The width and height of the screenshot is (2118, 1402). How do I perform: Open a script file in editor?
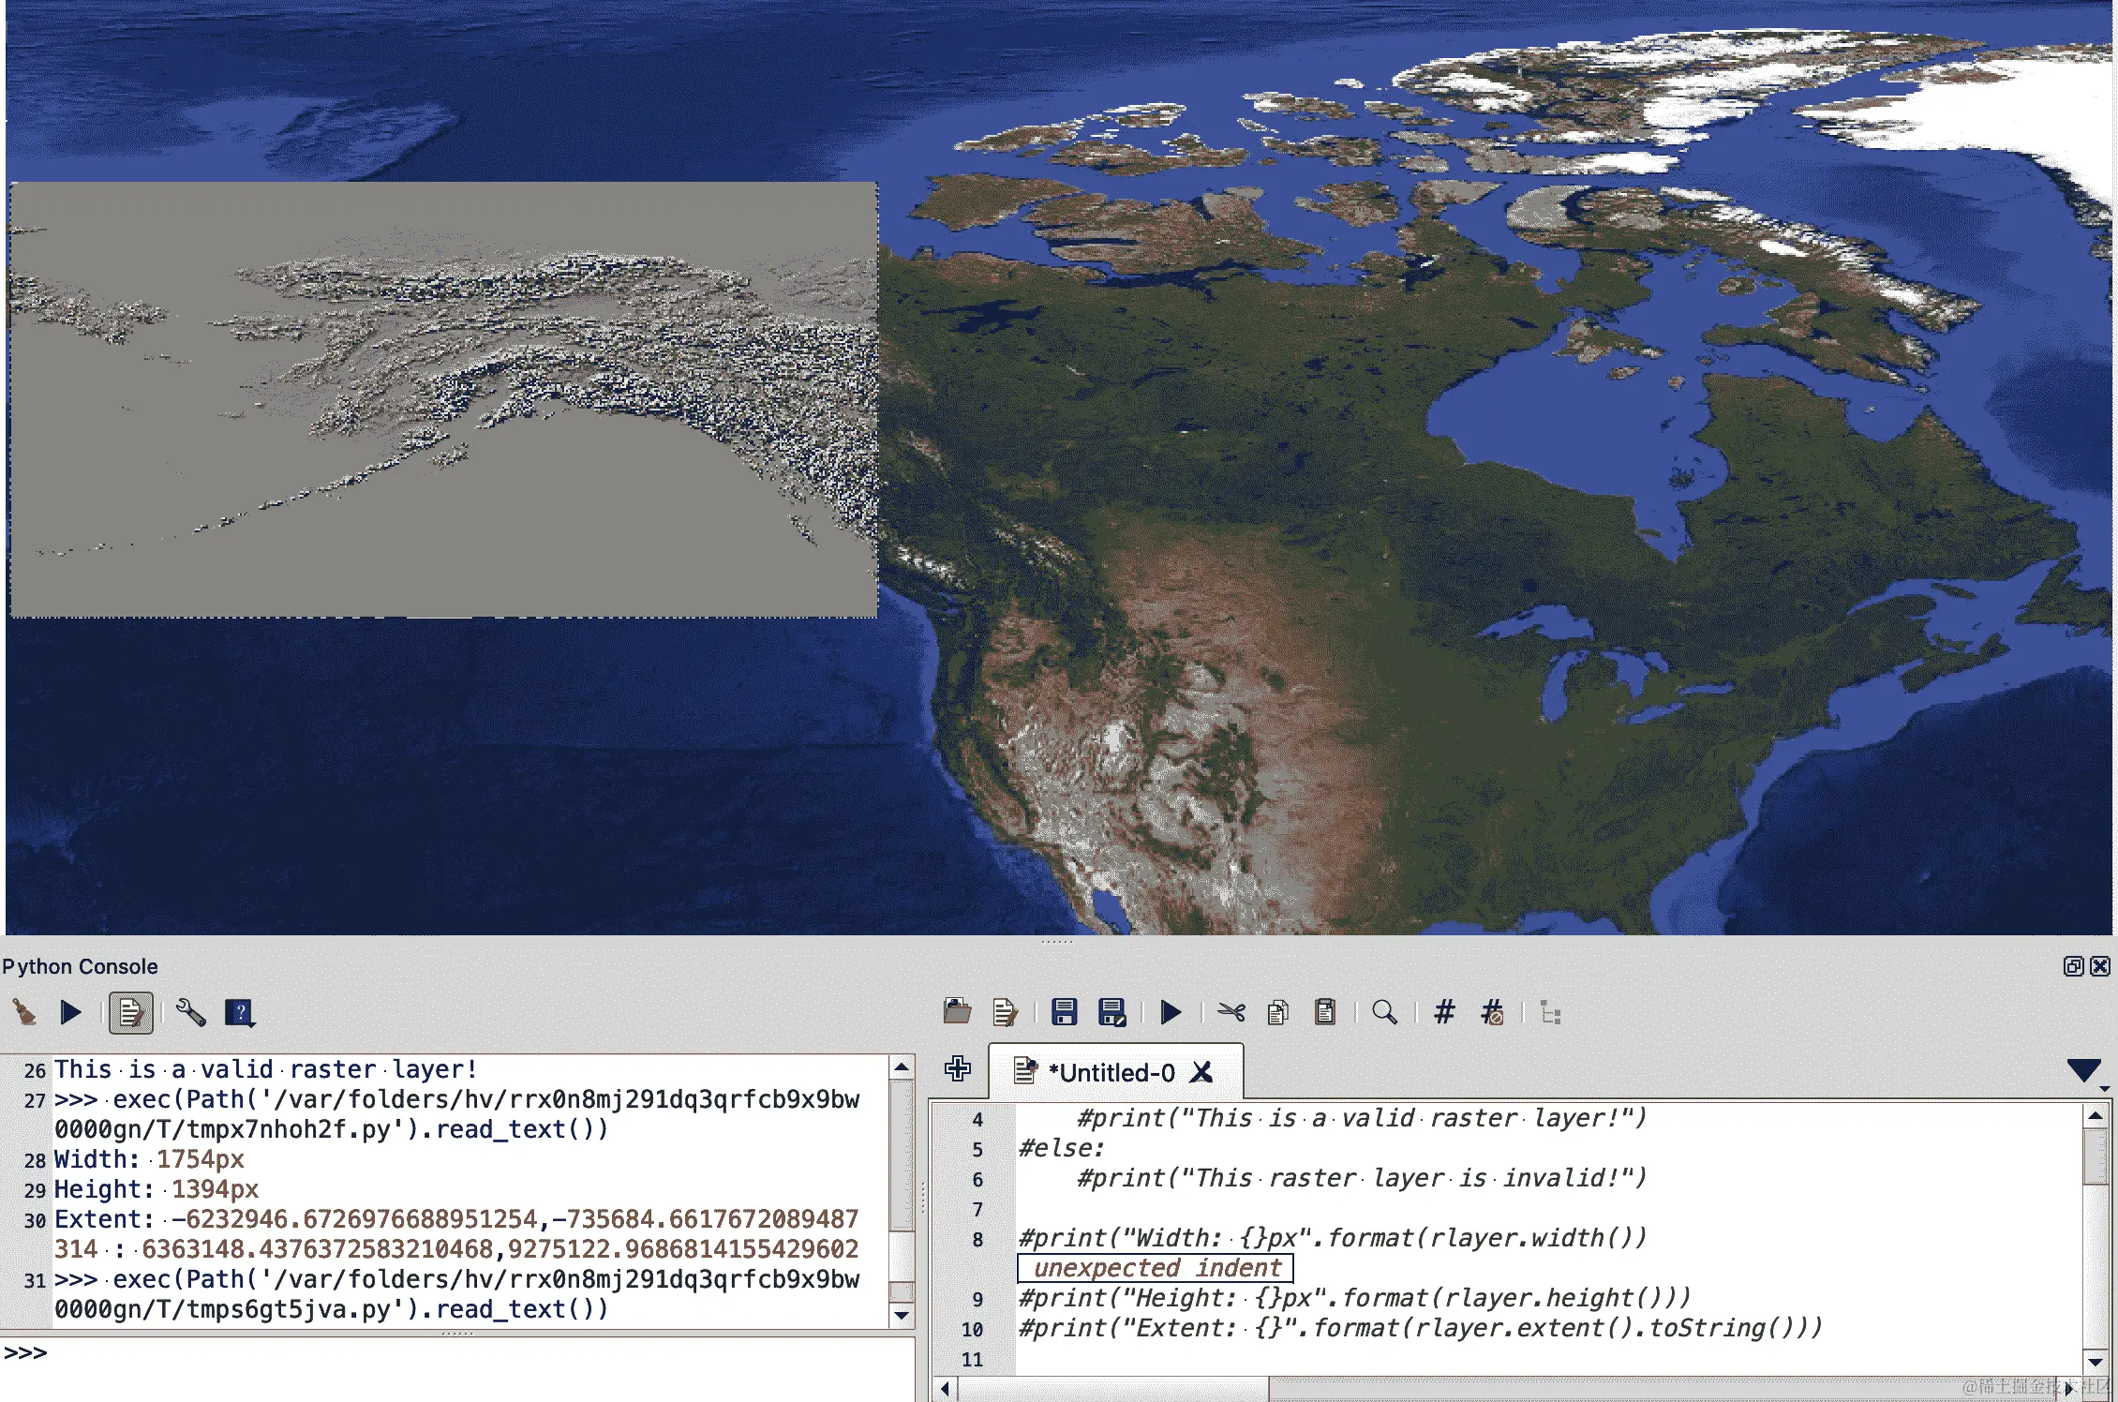click(957, 1012)
